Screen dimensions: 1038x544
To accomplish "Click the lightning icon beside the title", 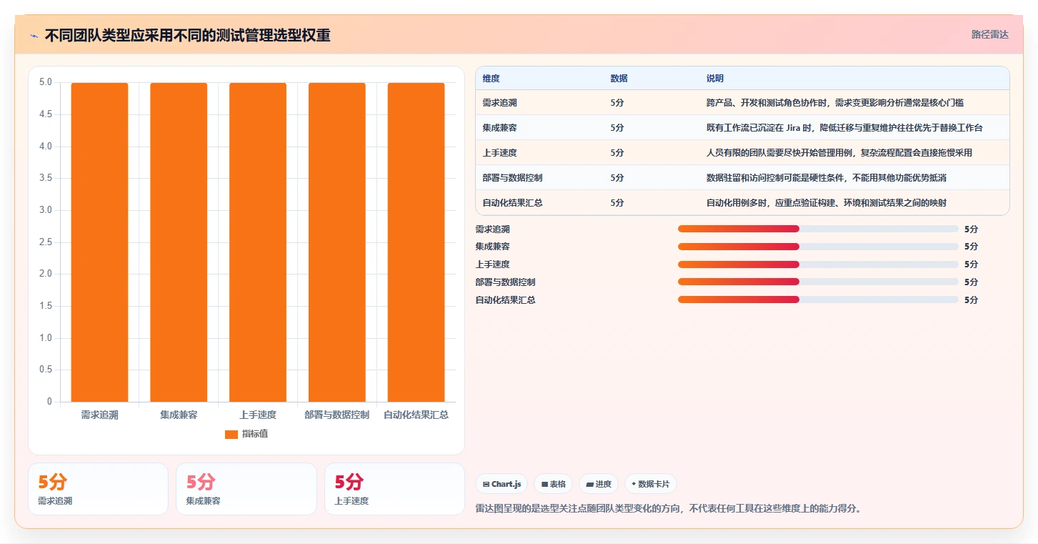I will pyautogui.click(x=34, y=36).
